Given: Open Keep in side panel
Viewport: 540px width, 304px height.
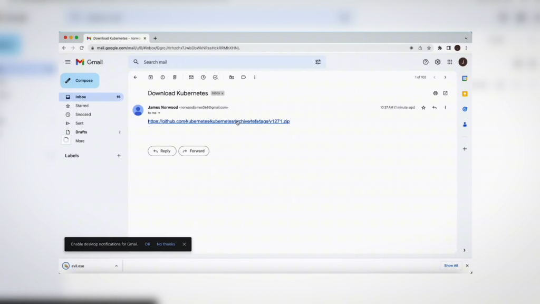Looking at the screenshot, I should click(x=465, y=94).
